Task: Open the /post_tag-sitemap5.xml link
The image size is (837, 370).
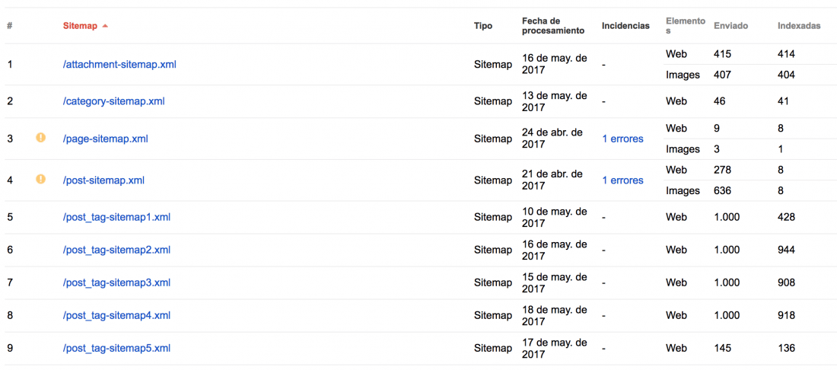Action: pyautogui.click(x=116, y=348)
